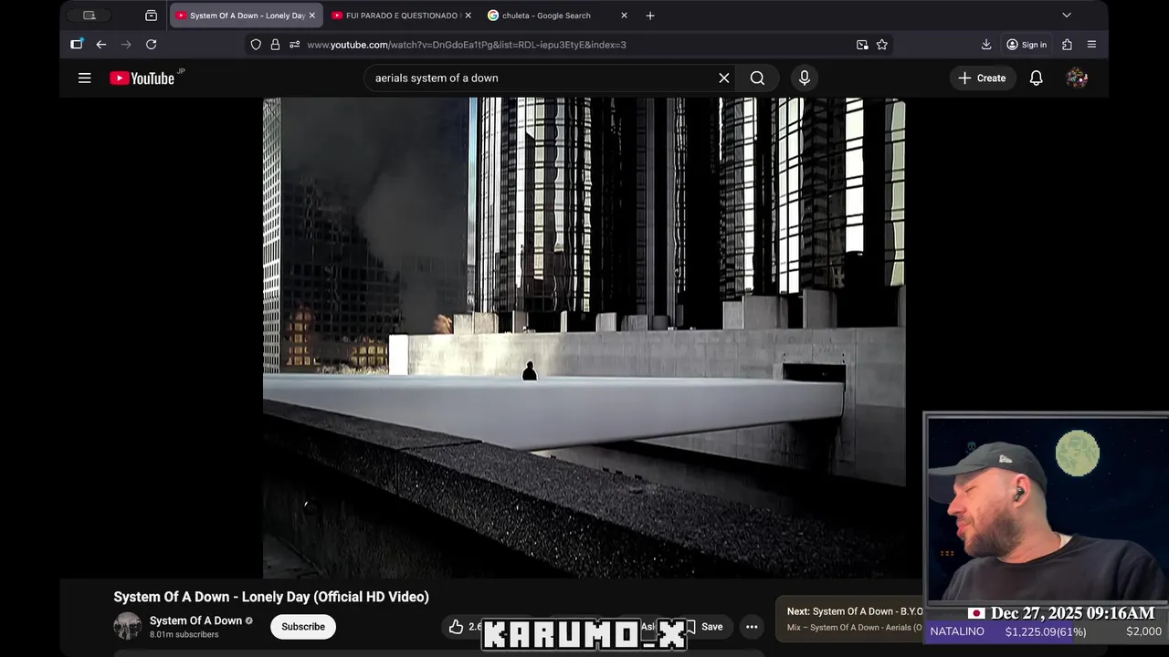The height and width of the screenshot is (657, 1169).
Task: Click the browser Sign in button
Action: coord(1027,45)
